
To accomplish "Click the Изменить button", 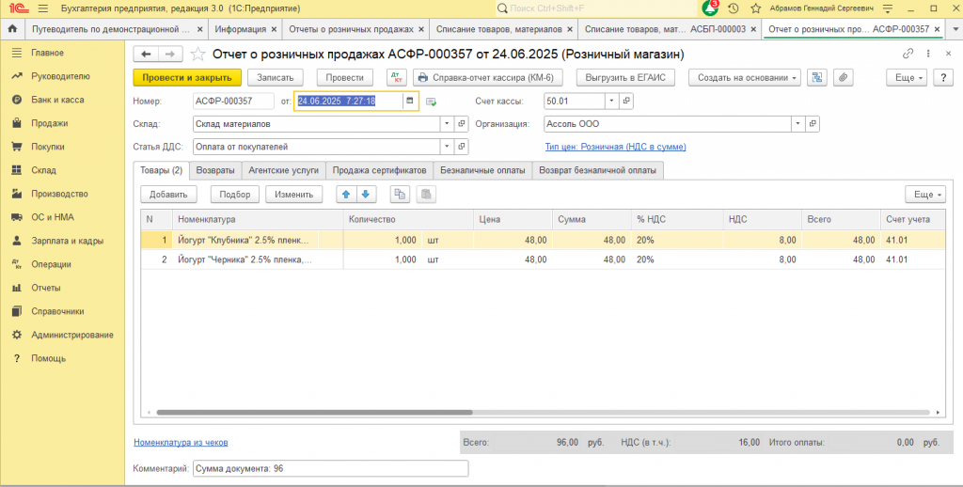I will (x=293, y=194).
